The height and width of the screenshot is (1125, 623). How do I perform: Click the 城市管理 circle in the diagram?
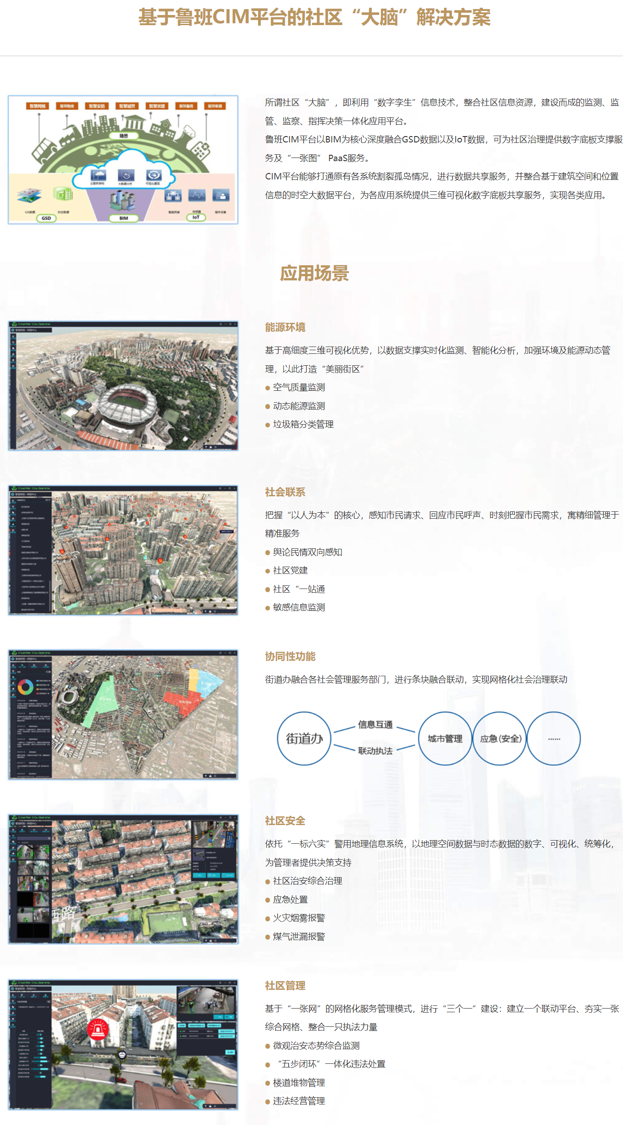[x=445, y=738]
